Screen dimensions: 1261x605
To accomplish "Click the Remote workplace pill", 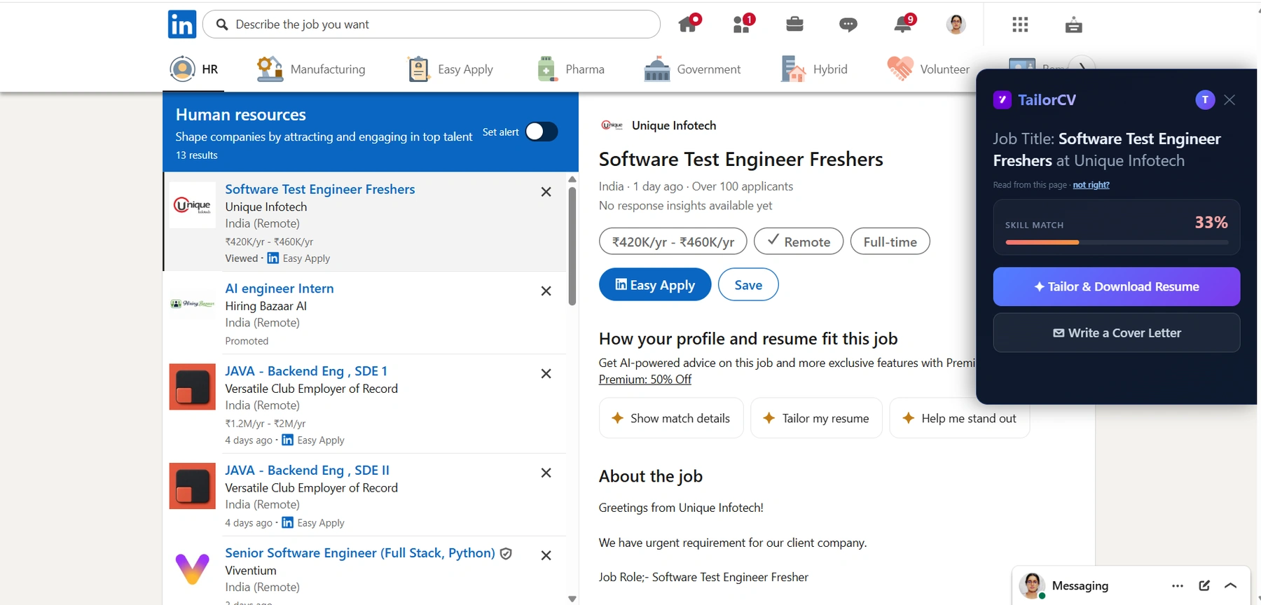I will [x=799, y=242].
